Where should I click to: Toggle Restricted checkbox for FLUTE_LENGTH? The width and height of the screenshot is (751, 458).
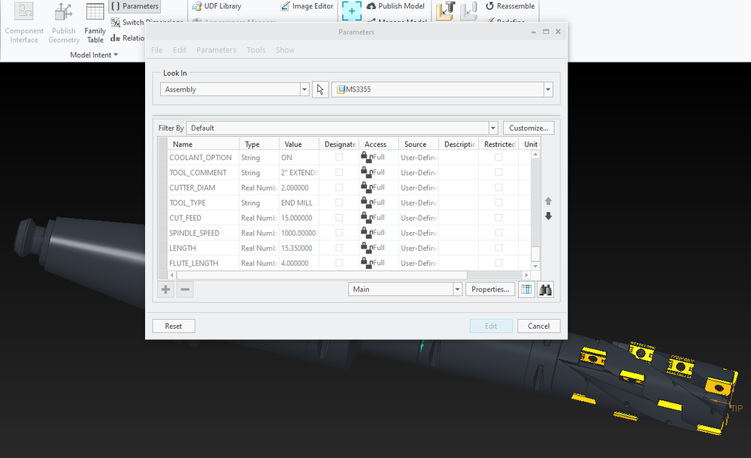point(498,263)
